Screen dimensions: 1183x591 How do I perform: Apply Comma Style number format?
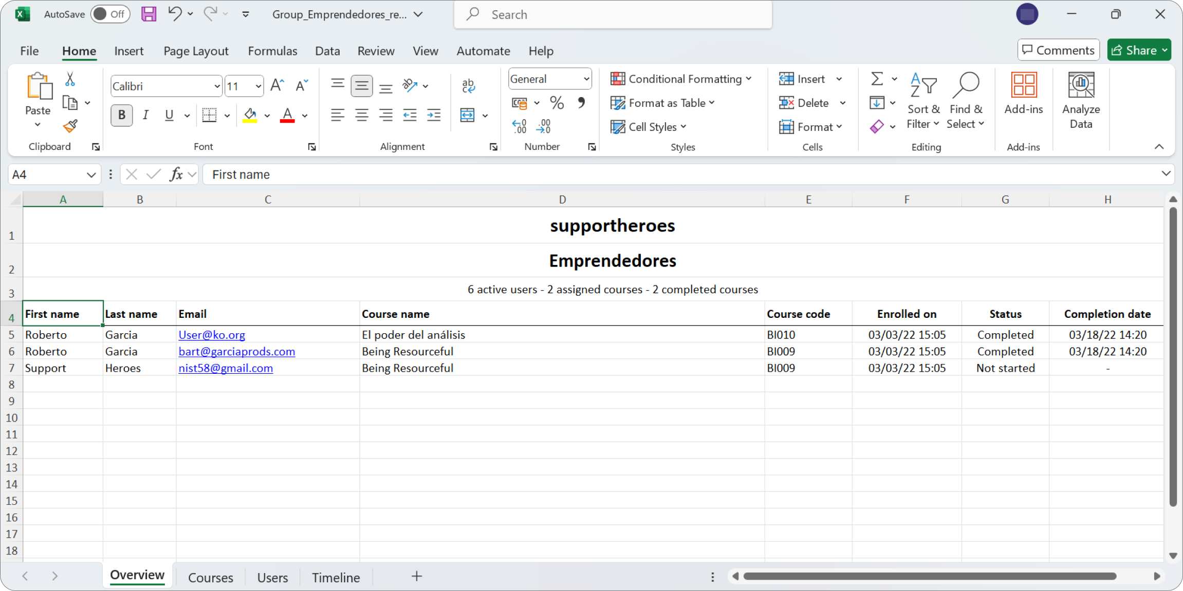pyautogui.click(x=581, y=103)
